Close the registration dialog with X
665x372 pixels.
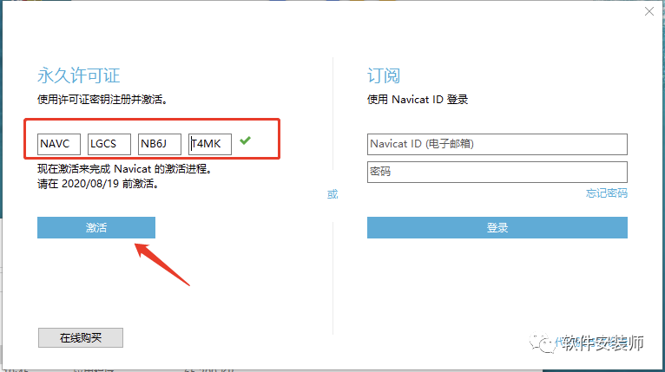click(x=649, y=11)
